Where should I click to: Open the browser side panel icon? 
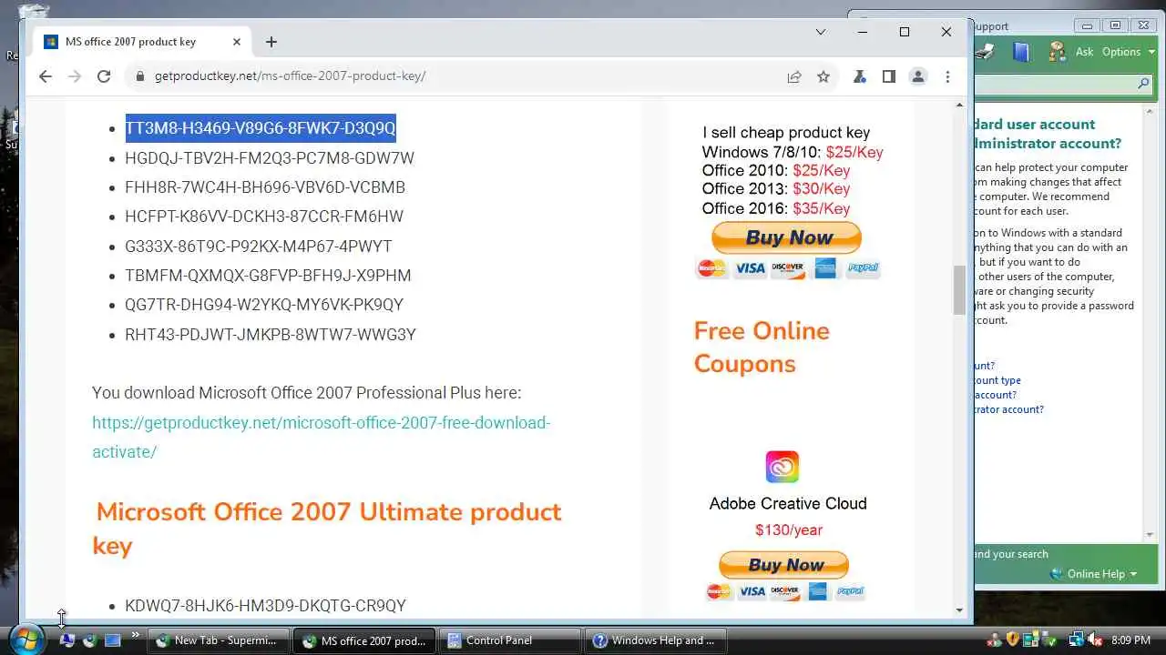tap(889, 77)
